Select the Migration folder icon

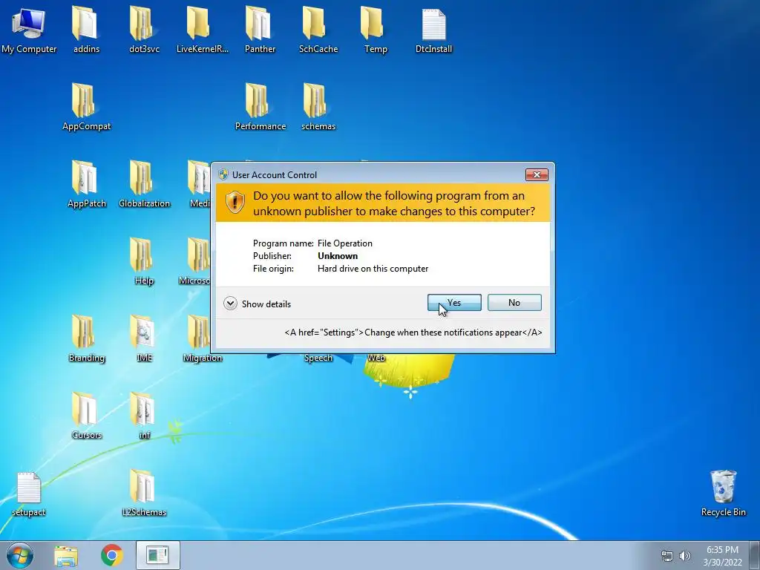coord(202,338)
